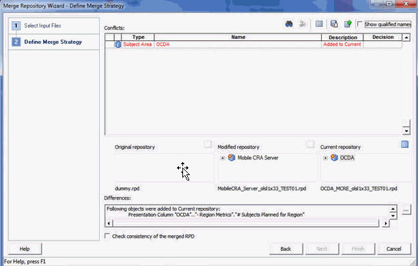Screen dimensions: 418x266
Task: Select the red OCDA name cell
Action: coord(238,44)
